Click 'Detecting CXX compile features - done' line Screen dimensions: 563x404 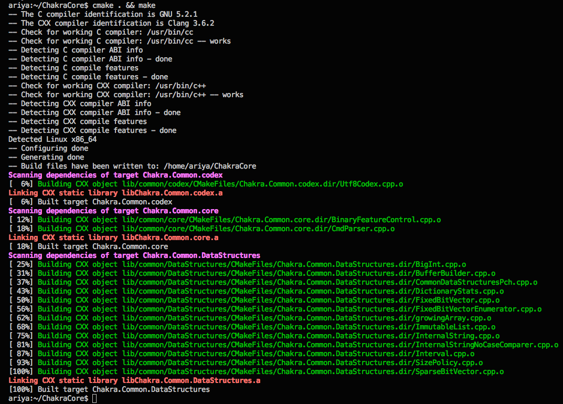(x=93, y=130)
